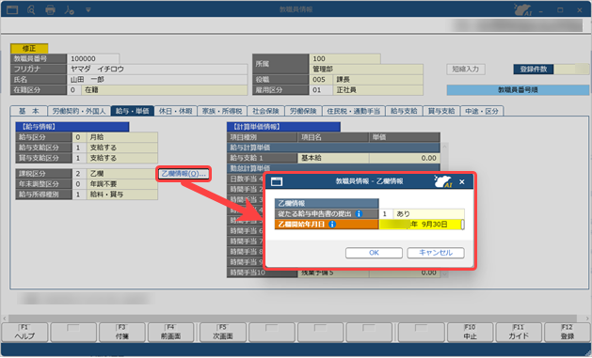
Task: Click the 氏名 field 山田 一郎
Action: 157,80
